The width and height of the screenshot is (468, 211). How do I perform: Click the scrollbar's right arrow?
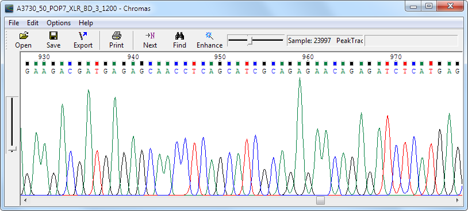coord(457,200)
